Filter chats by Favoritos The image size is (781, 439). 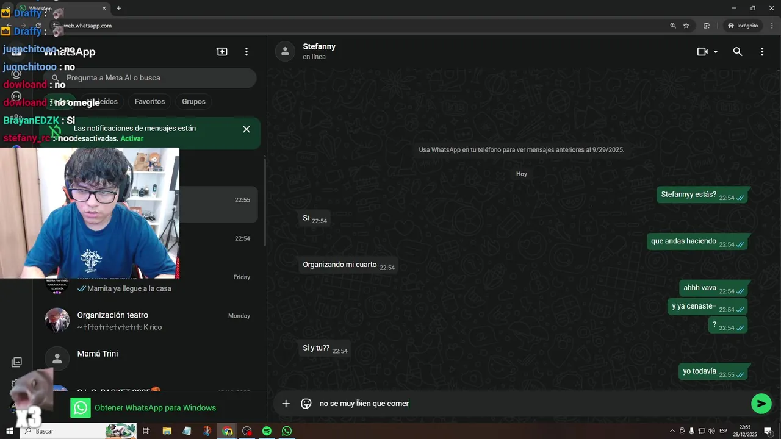pos(149,101)
